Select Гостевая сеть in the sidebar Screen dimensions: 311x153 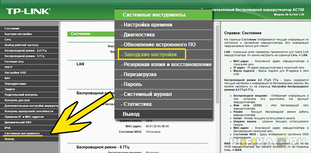click(29, 62)
